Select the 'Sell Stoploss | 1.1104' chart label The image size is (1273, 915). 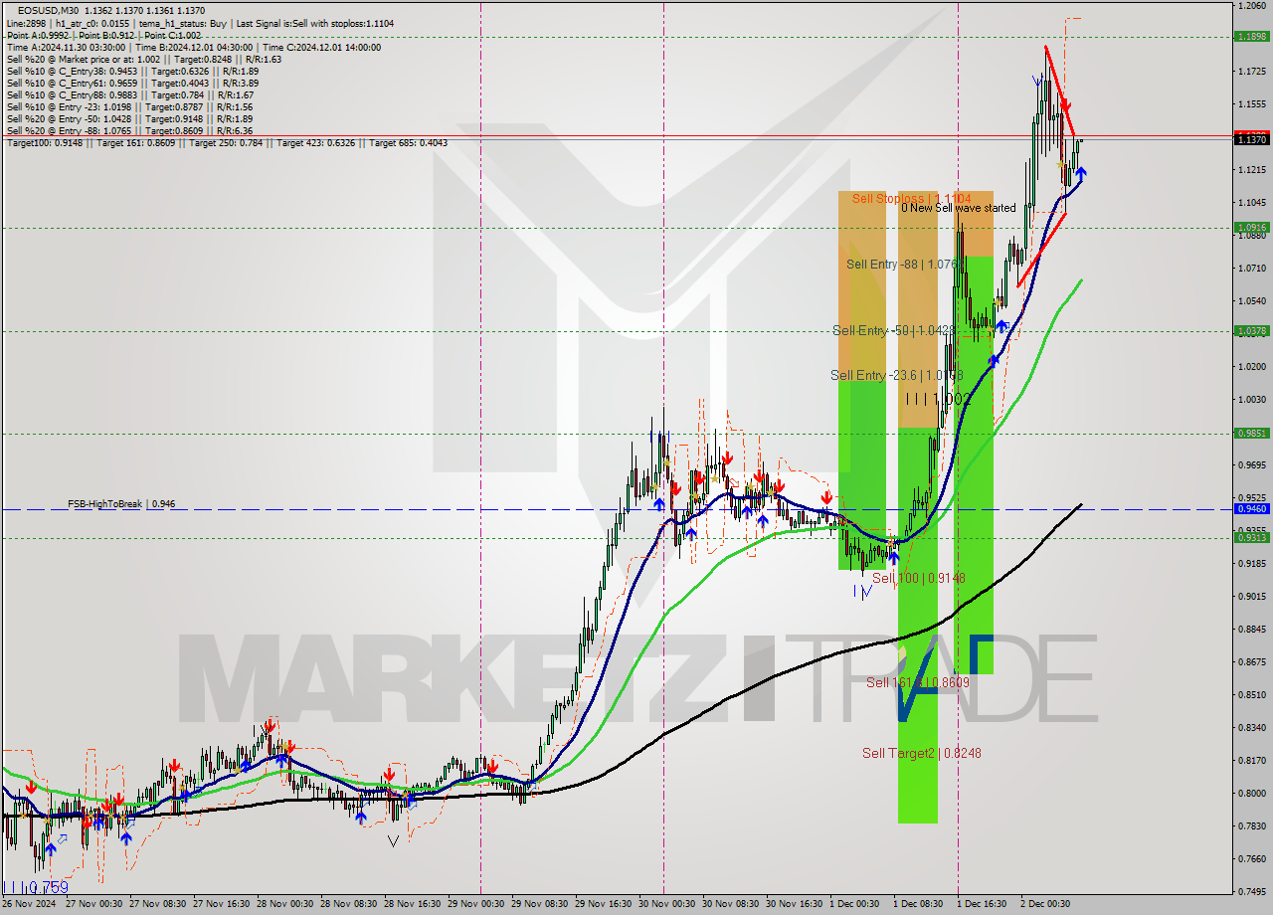[911, 198]
